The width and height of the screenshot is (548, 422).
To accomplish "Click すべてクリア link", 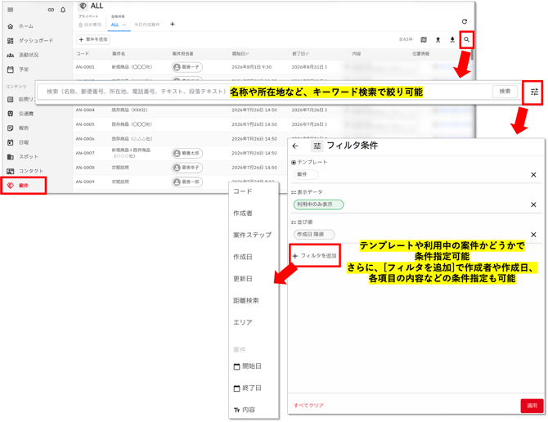I will [x=308, y=405].
